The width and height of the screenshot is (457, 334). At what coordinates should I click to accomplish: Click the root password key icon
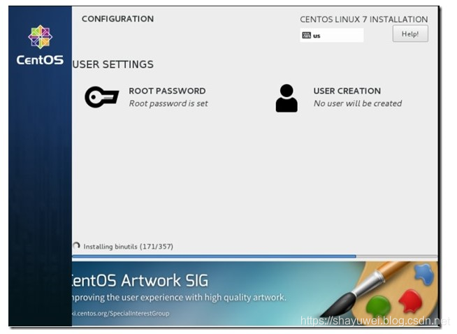(x=101, y=96)
